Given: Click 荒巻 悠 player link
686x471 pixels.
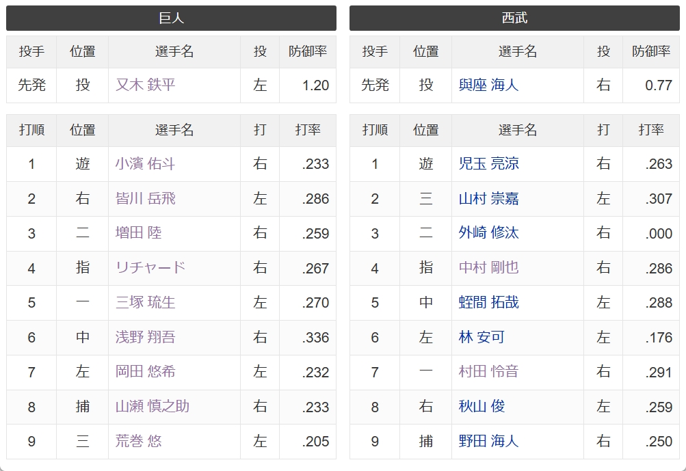Looking at the screenshot, I should [138, 441].
